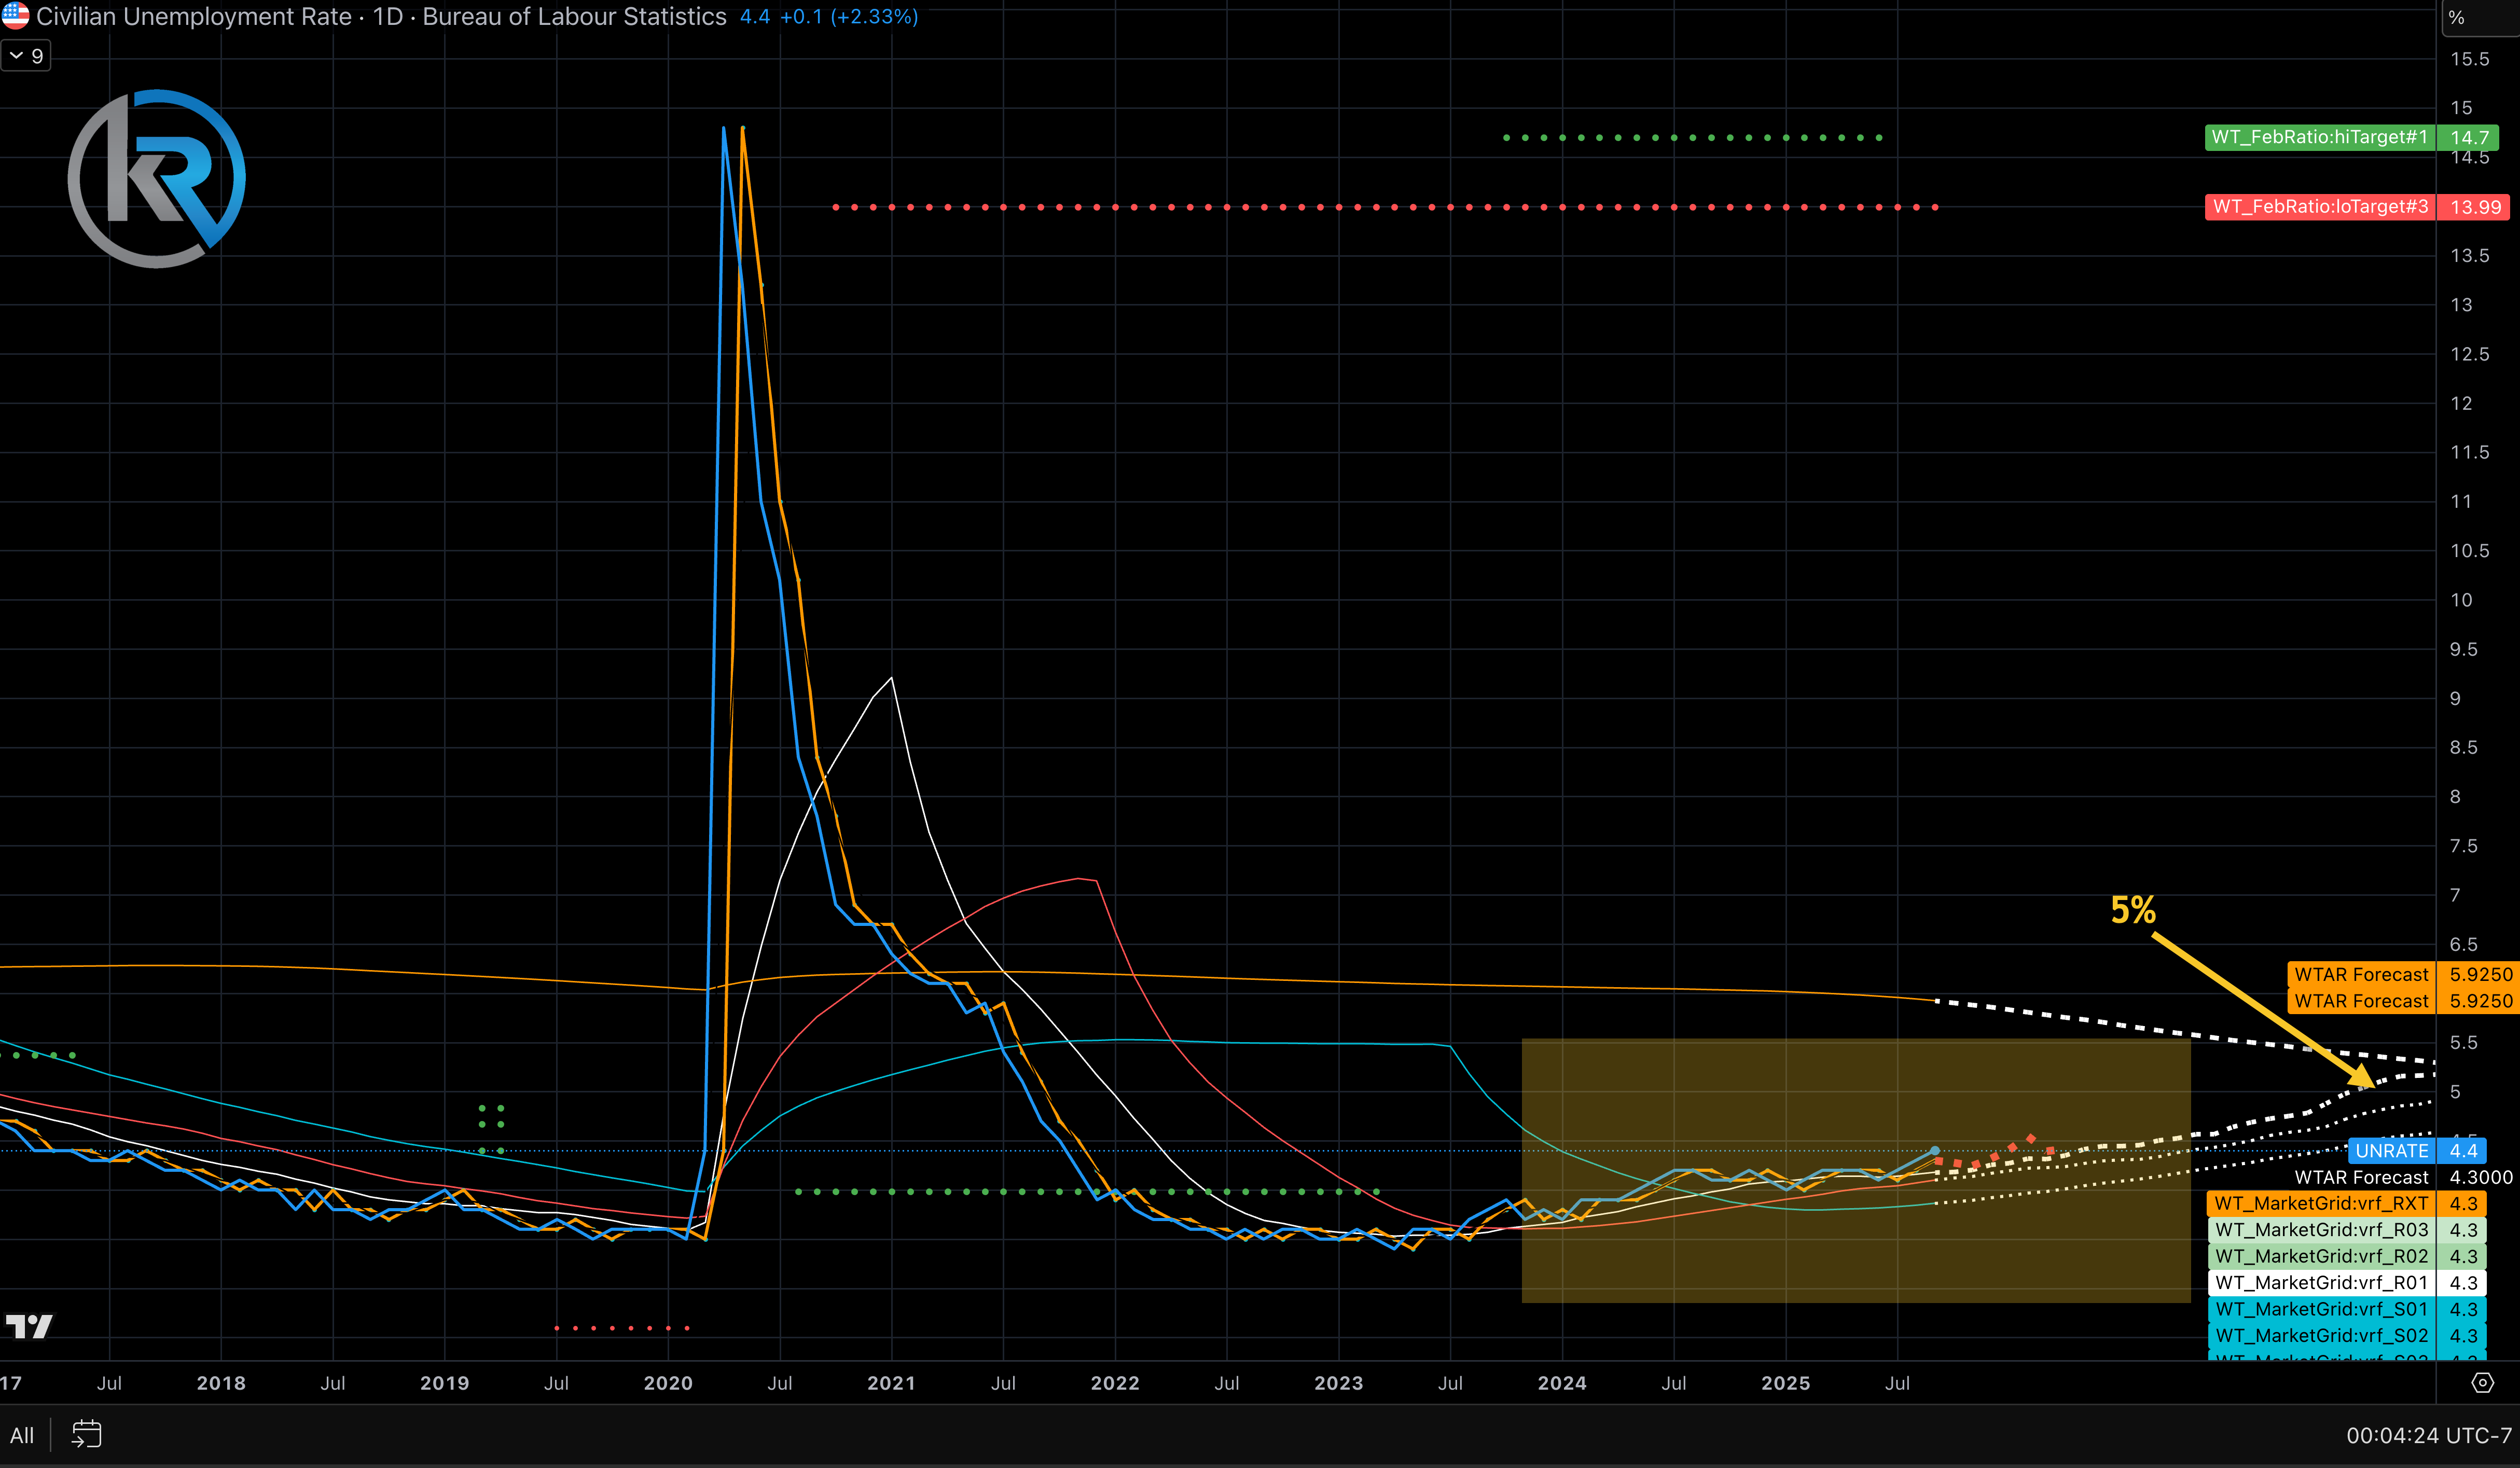Collapse the indicator legend showing 9
Screen dimensions: 2520x1468
[x=26, y=56]
